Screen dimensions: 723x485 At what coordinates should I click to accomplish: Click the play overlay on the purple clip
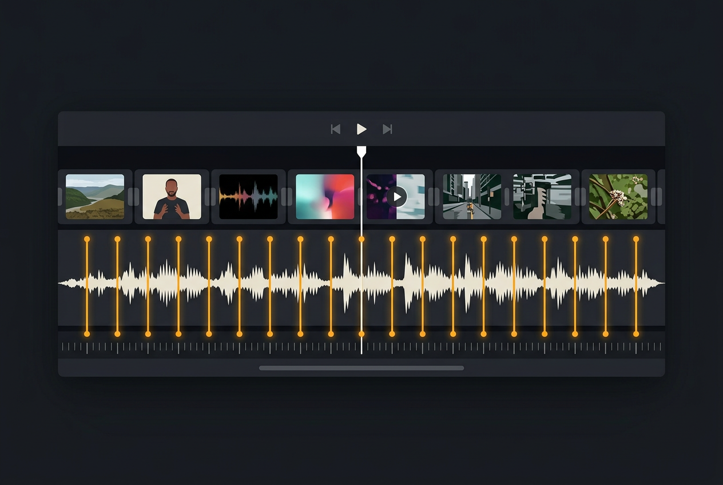pyautogui.click(x=396, y=197)
